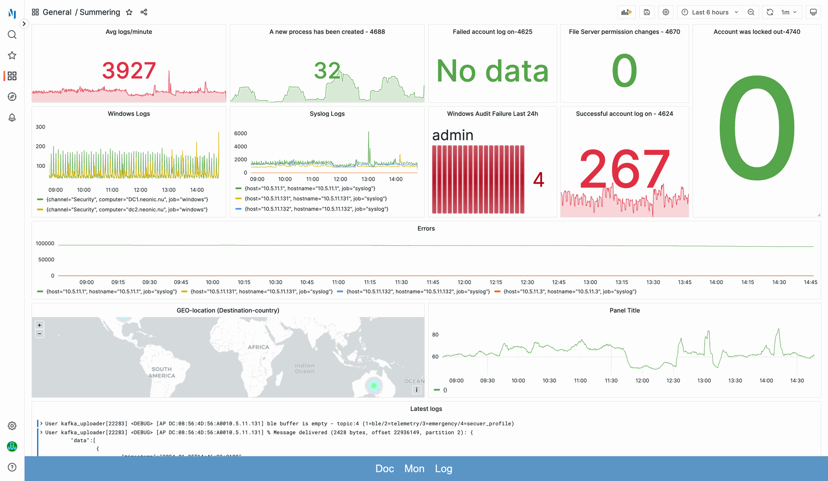Viewport: 828px width, 481px height.
Task: Open Windows Logs panel title menu
Action: pyautogui.click(x=129, y=114)
